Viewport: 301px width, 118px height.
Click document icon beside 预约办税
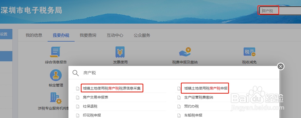coord(179,106)
